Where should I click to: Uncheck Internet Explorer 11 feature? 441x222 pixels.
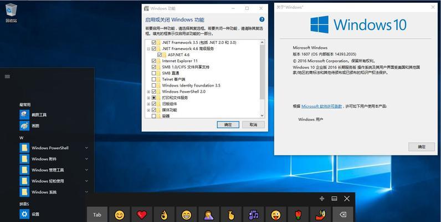pyautogui.click(x=153, y=61)
